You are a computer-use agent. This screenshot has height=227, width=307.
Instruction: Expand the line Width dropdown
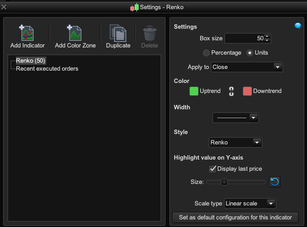click(236, 118)
